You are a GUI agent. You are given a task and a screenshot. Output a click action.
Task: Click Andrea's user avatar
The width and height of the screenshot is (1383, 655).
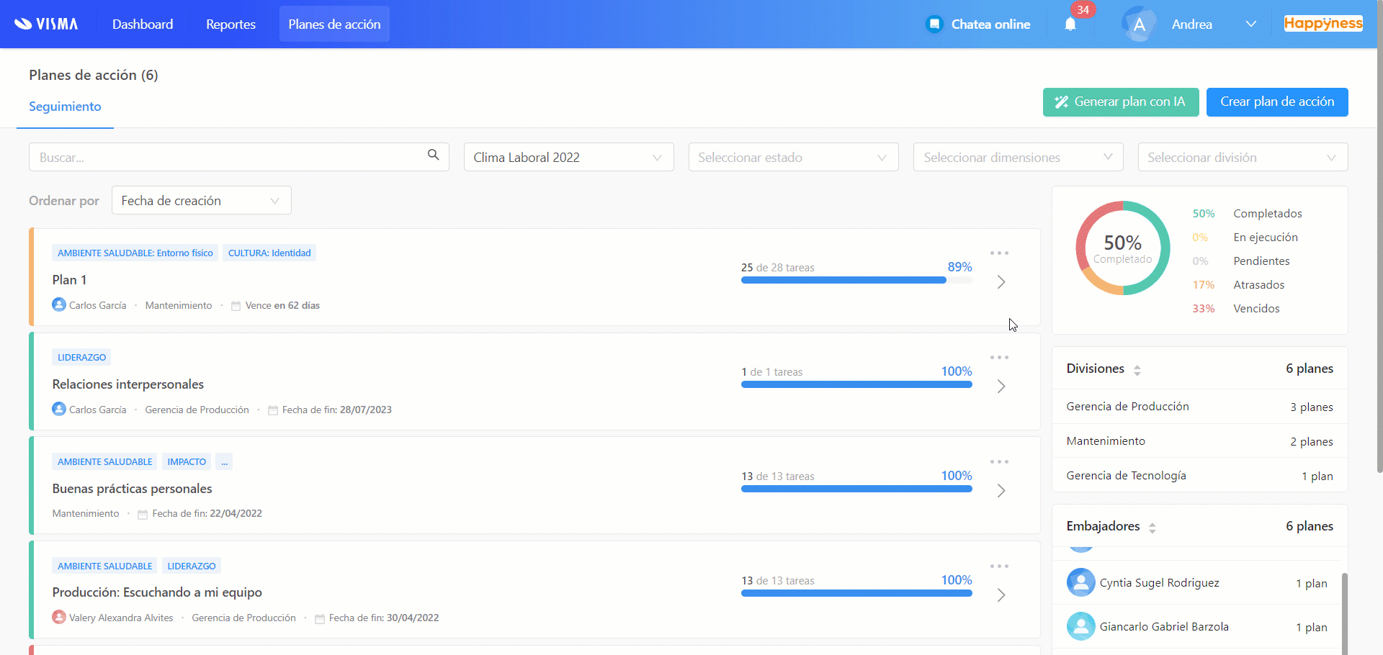pos(1139,24)
